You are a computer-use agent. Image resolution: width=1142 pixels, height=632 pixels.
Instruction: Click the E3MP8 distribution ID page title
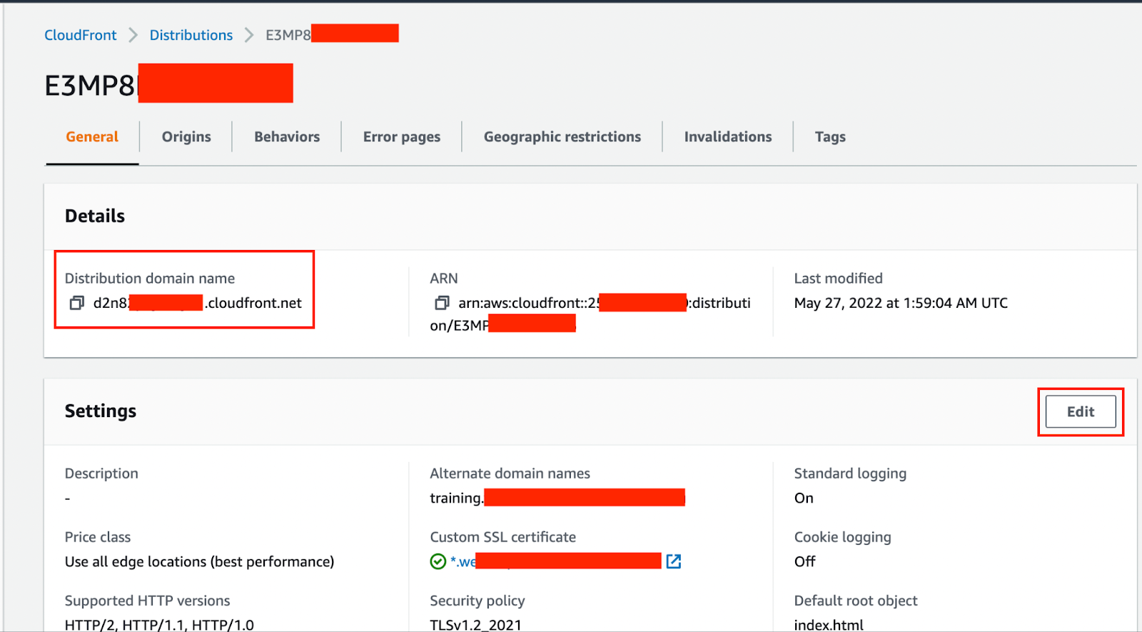point(168,84)
